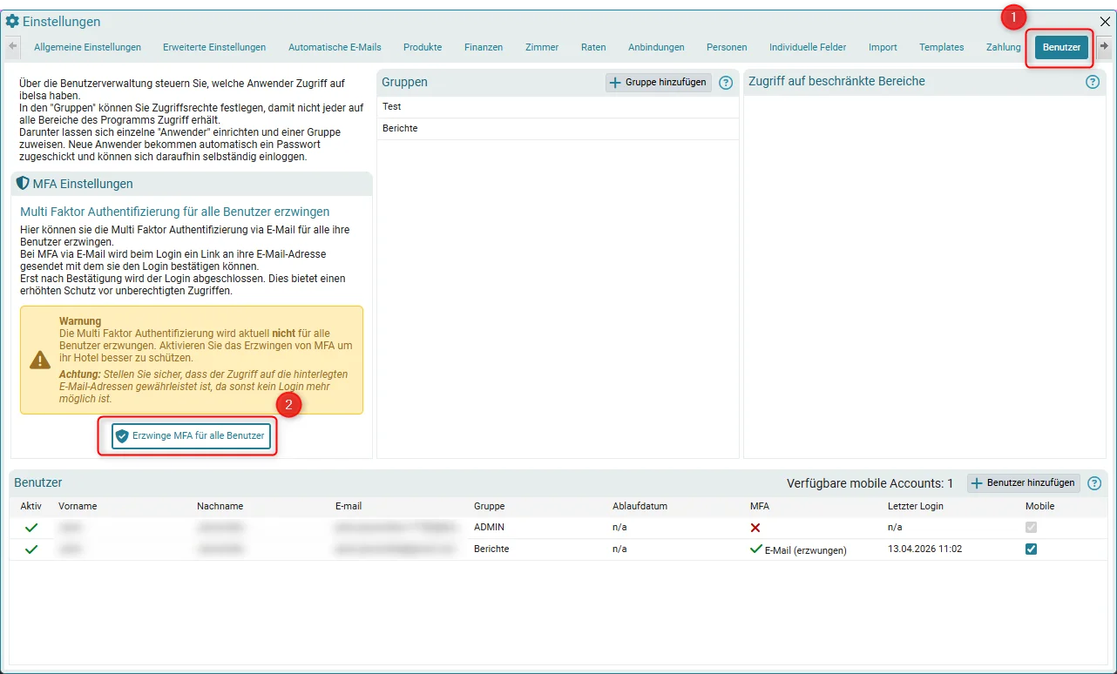Screen dimensions: 1117x674
Task: Go to the Automatische E-Mails tab
Action: (335, 47)
